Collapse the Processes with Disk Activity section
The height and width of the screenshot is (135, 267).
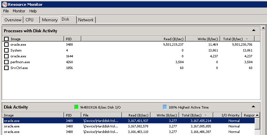point(254,30)
